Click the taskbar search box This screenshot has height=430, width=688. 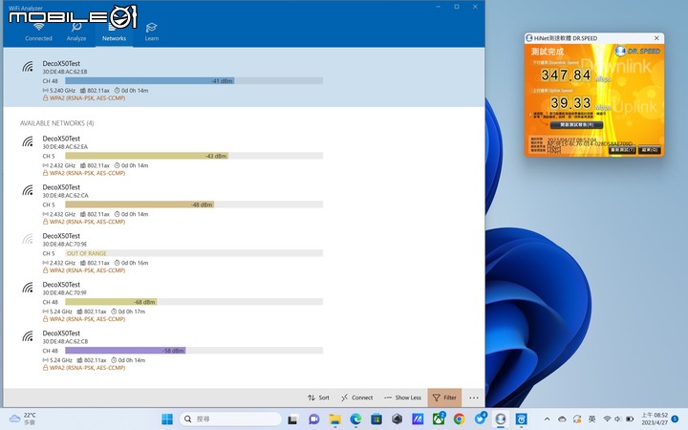click(x=230, y=419)
